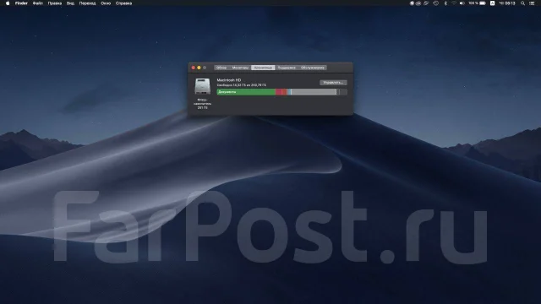
Task: Switch to the Обслуживание tab
Action: tap(312, 68)
